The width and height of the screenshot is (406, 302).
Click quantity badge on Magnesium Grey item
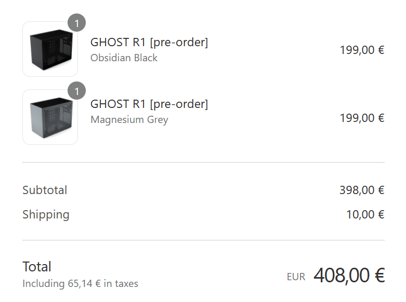point(76,90)
